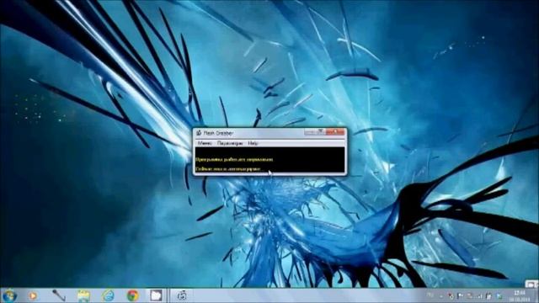The image size is (539, 303).
Task: Close the Flash Grabber window
Action: (335, 132)
